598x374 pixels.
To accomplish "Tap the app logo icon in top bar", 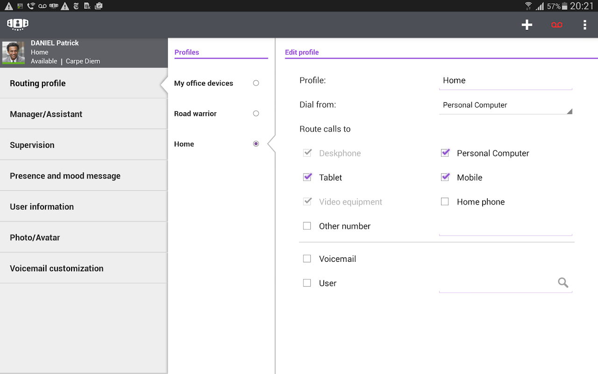I will 18,24.
